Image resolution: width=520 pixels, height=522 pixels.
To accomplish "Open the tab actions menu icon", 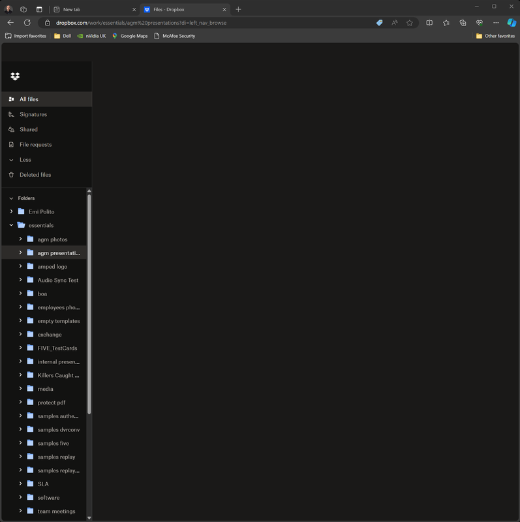I will coord(39,9).
